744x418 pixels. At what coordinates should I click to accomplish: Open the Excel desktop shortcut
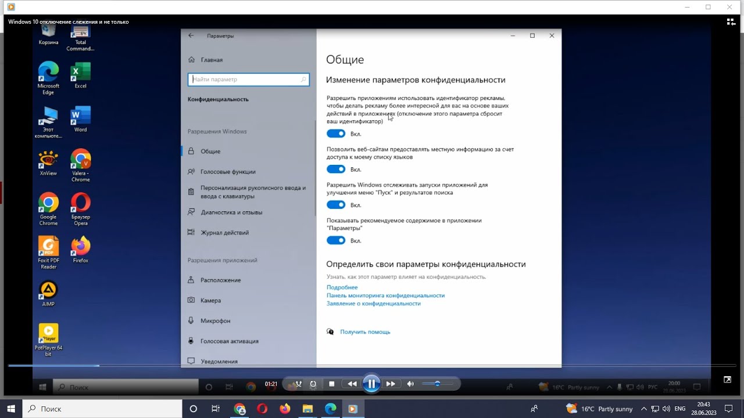(x=80, y=75)
